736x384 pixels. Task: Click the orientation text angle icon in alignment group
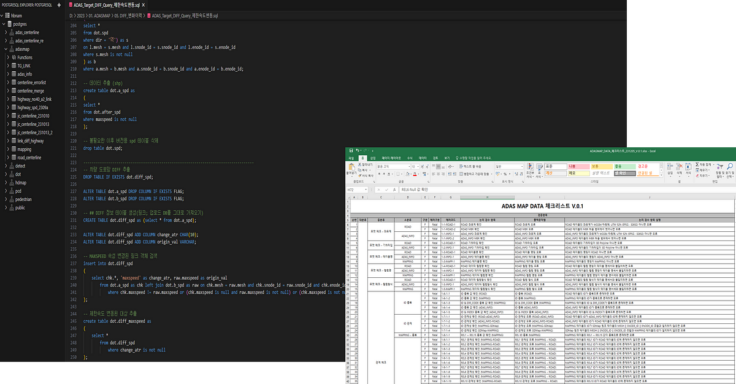tap(451, 166)
